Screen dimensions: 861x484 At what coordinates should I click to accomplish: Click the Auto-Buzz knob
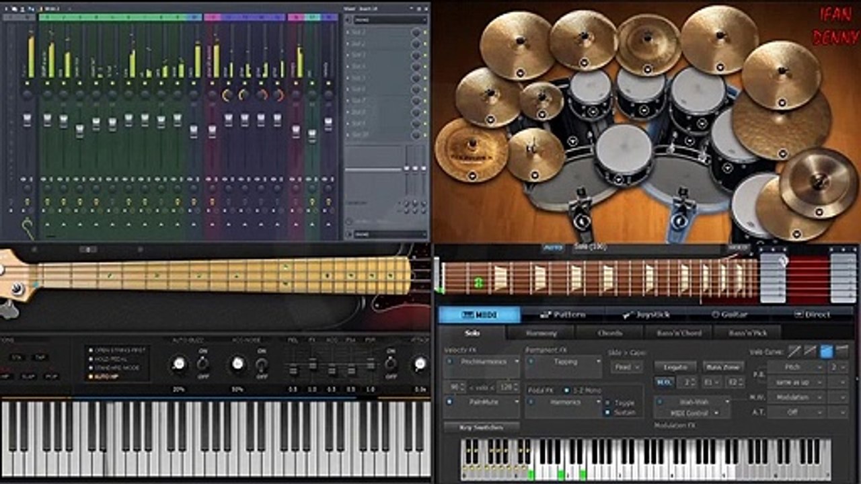(178, 364)
